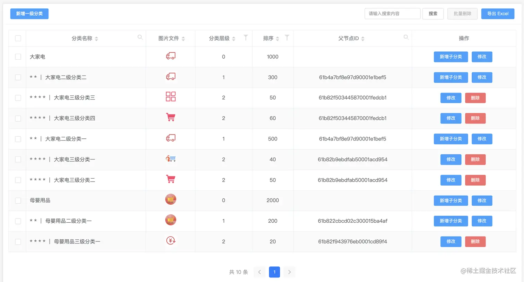Image resolution: width=524 pixels, height=282 pixels.
Task: Toggle the select-all checkbox in table header
Action: [x=18, y=38]
